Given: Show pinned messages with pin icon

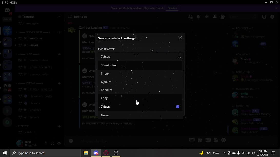Looking at the screenshot, I should [x=207, y=17].
